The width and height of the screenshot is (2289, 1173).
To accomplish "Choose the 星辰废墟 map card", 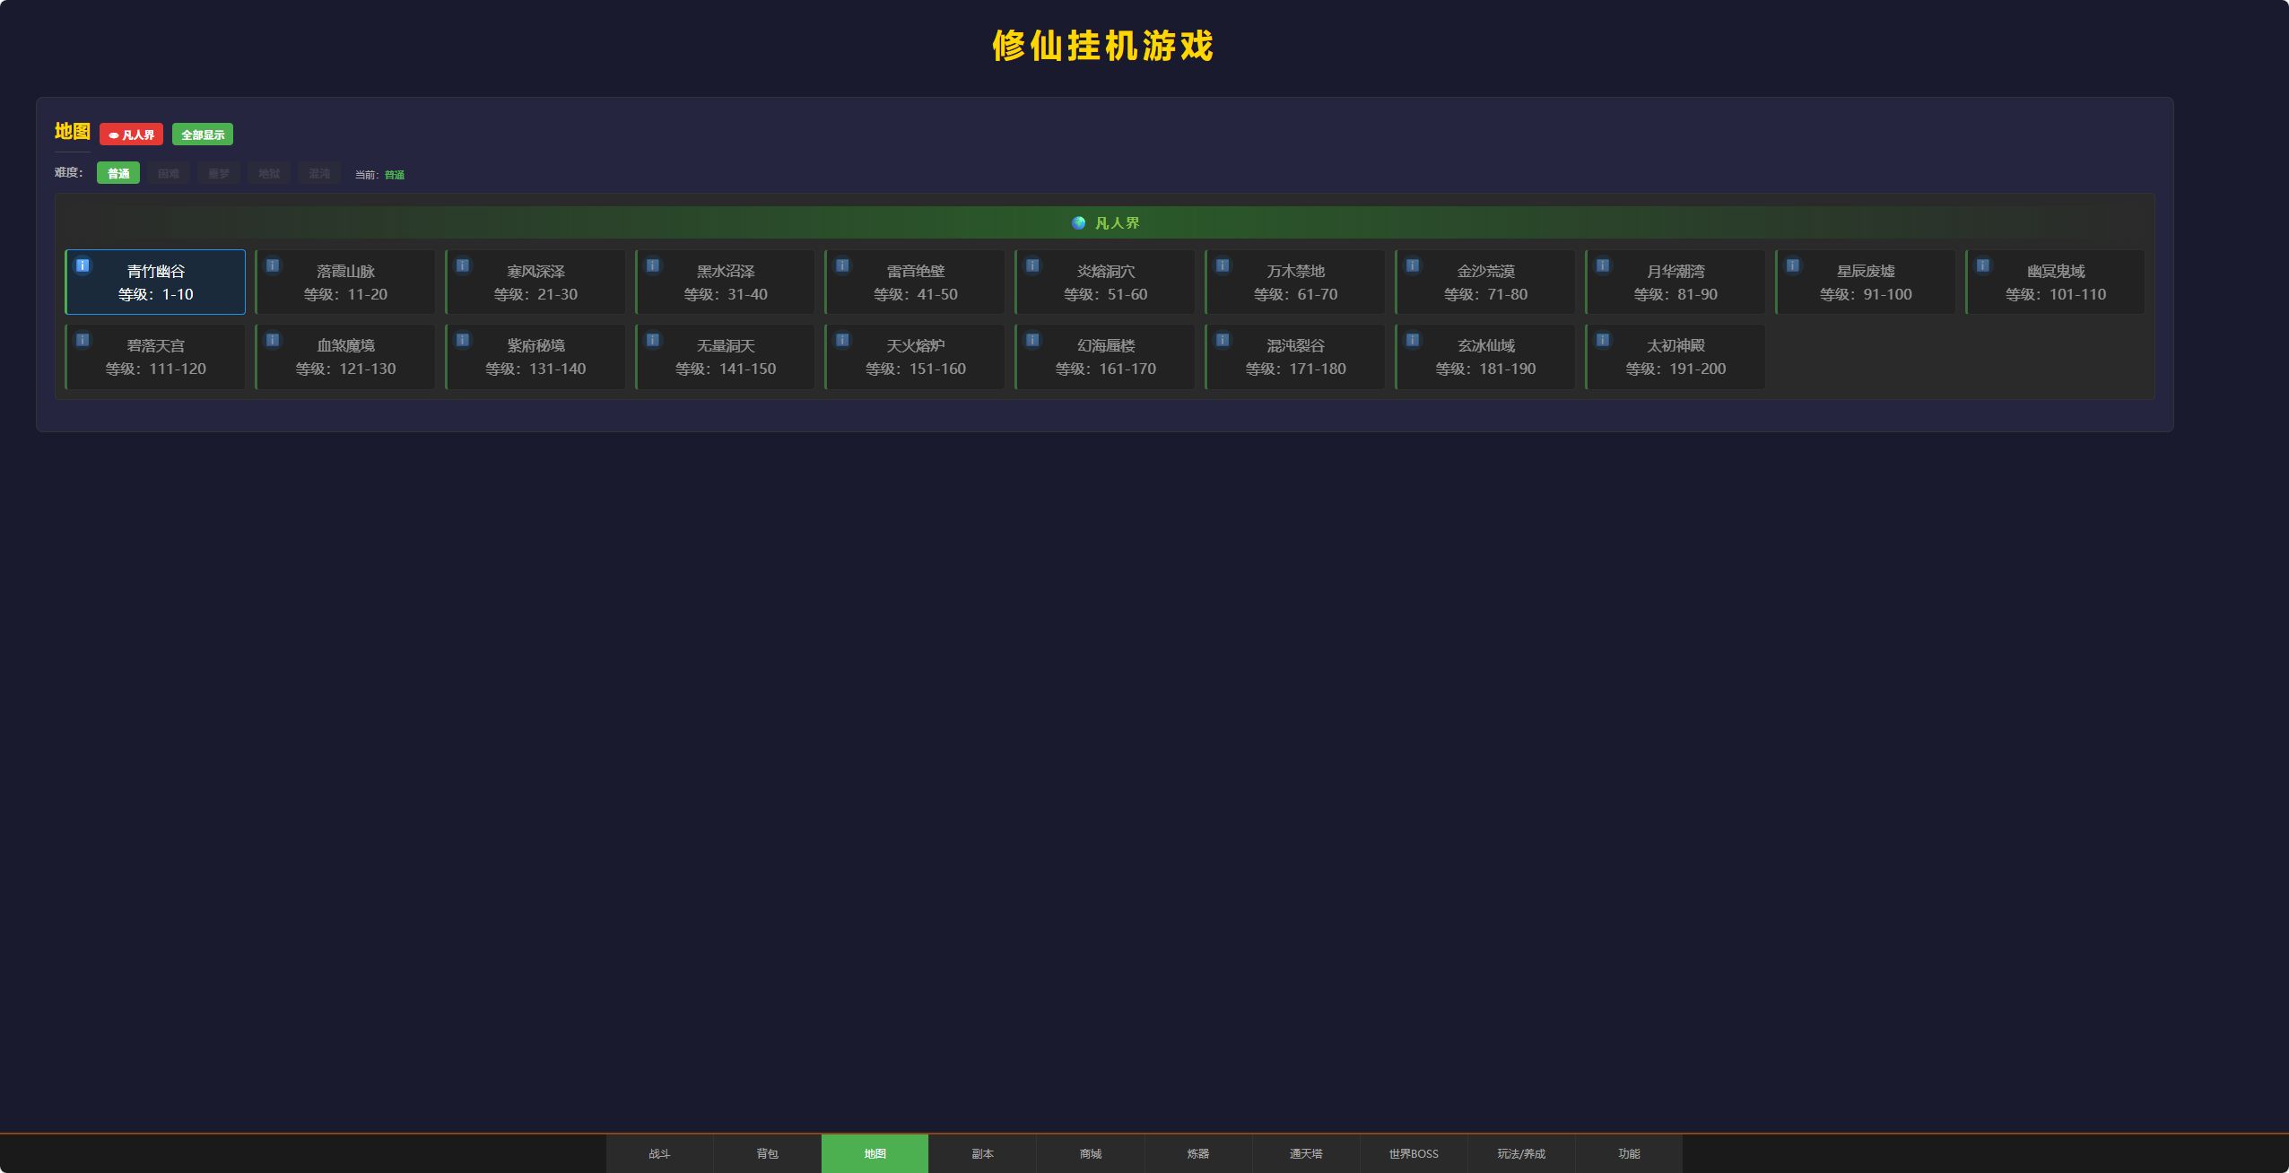I will pos(1866,282).
